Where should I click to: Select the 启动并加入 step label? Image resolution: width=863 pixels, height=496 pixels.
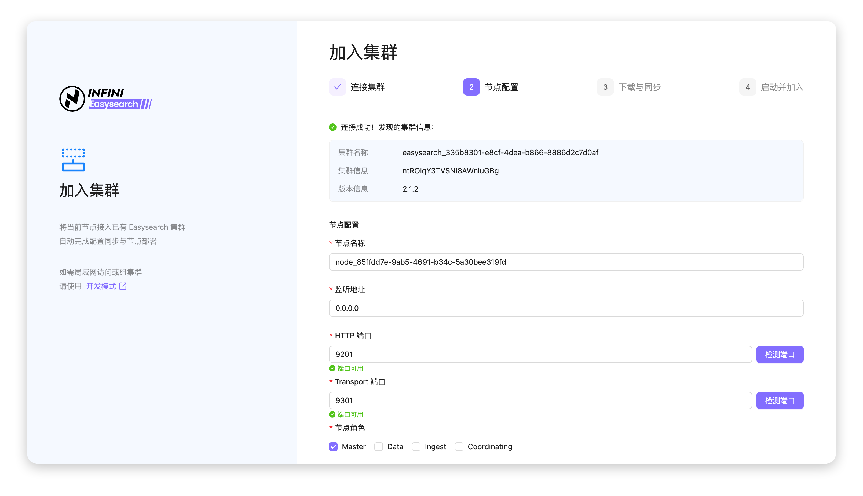pyautogui.click(x=782, y=87)
